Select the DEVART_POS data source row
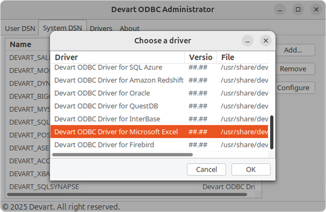 30,135
